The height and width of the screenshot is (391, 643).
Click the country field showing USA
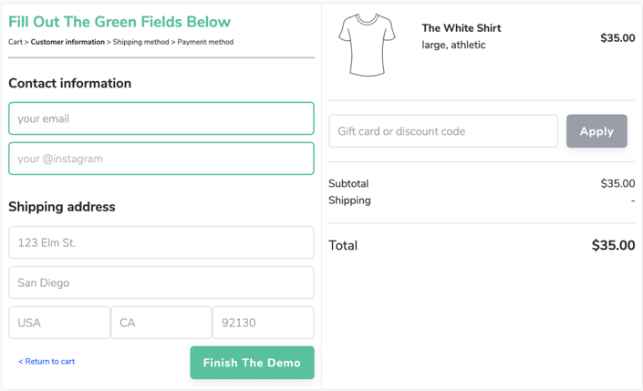pyautogui.click(x=59, y=323)
